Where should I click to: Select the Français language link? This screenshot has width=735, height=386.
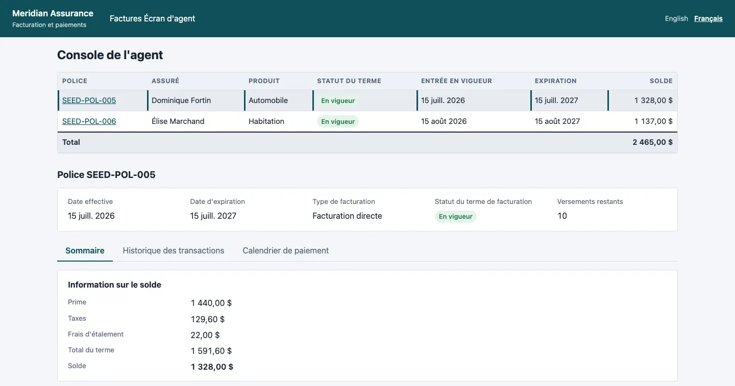(708, 18)
